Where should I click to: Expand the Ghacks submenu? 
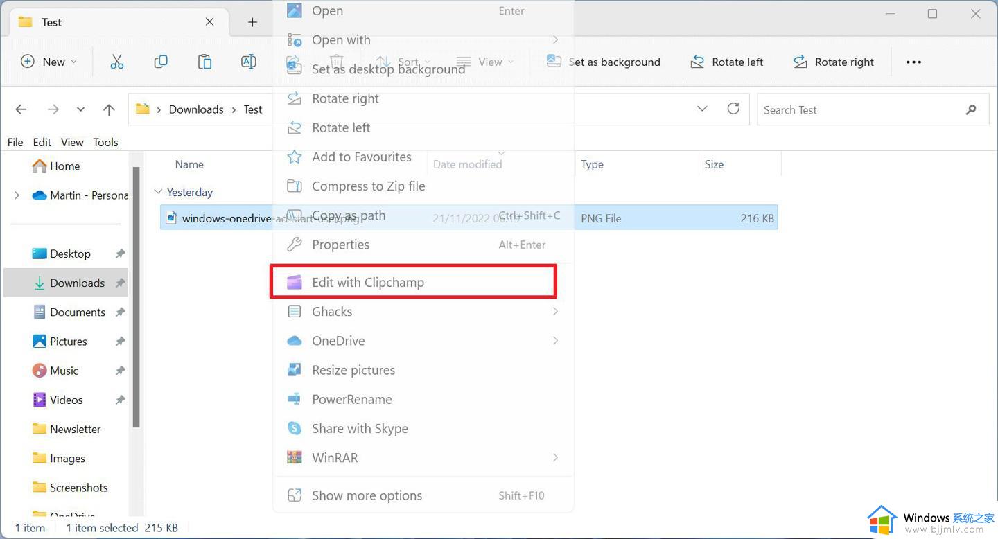(x=423, y=312)
